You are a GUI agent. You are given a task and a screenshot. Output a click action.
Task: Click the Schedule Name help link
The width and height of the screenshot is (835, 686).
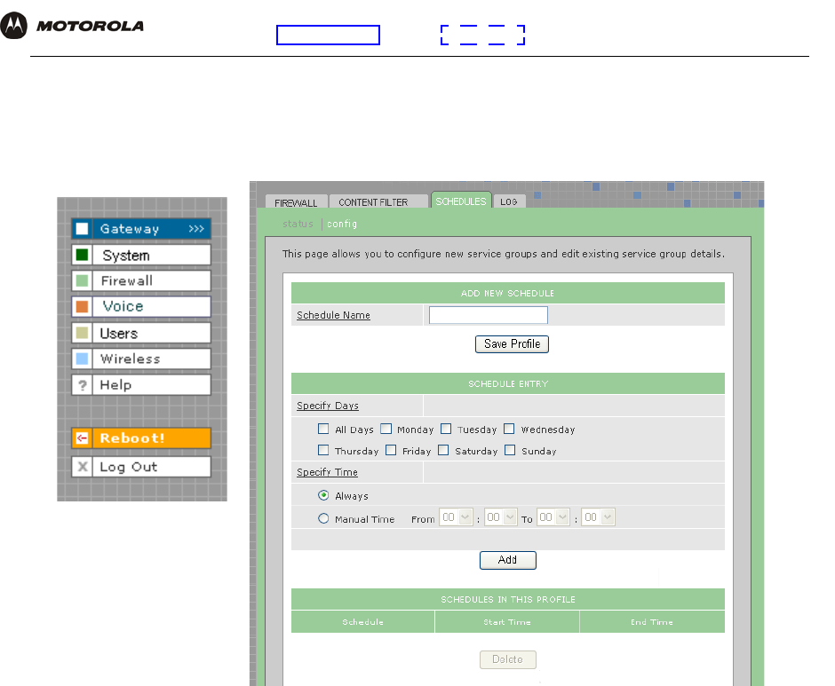pos(333,315)
